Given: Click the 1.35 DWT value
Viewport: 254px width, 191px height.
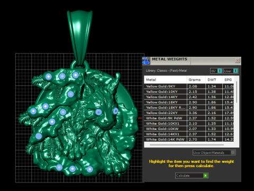Looking at the screenshot, I should [x=212, y=124].
